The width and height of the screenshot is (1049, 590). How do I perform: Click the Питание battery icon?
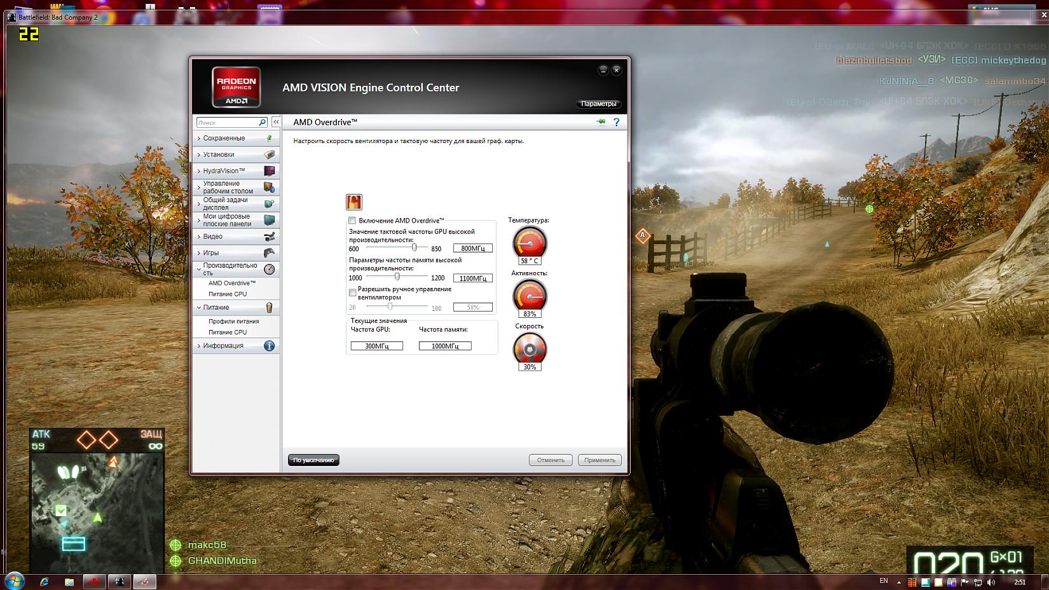(x=270, y=308)
